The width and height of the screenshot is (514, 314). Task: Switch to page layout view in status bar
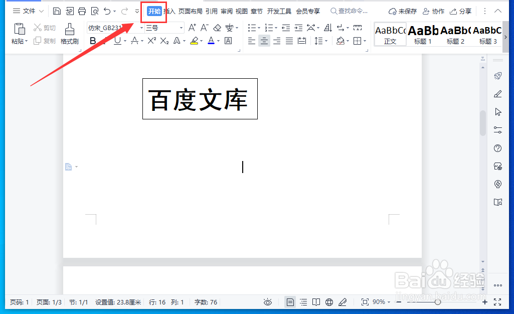(290, 302)
